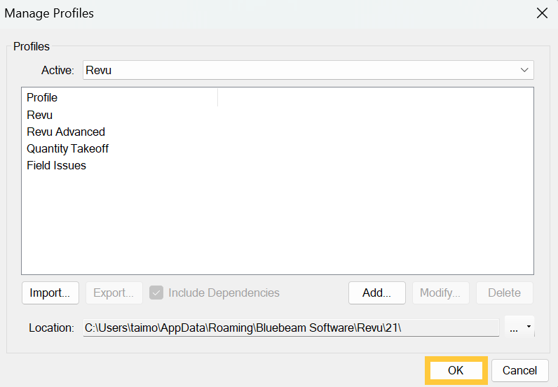Open the ellipsis browse location button
The width and height of the screenshot is (558, 387).
point(514,328)
